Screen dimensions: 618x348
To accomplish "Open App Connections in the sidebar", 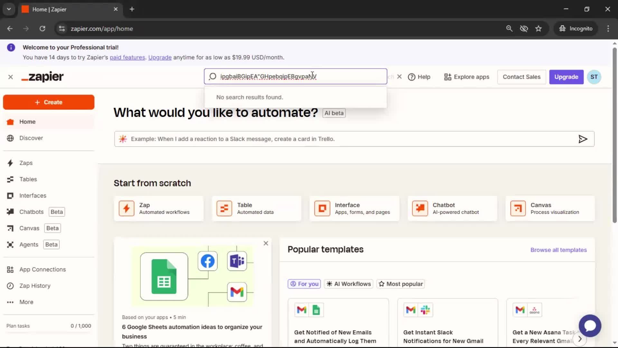I will pyautogui.click(x=49, y=269).
